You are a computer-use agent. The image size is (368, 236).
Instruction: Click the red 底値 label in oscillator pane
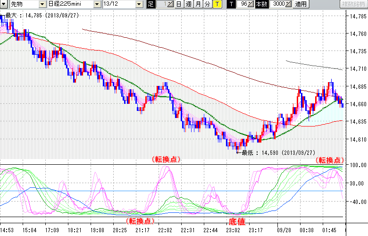tap(237, 221)
